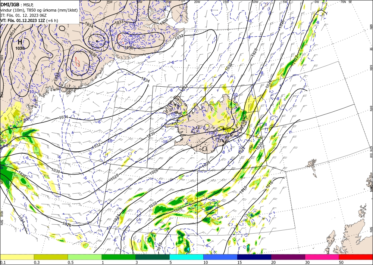The height and width of the screenshot is (265, 373).
Task: Click the legend value "20"
Action: tap(273, 262)
